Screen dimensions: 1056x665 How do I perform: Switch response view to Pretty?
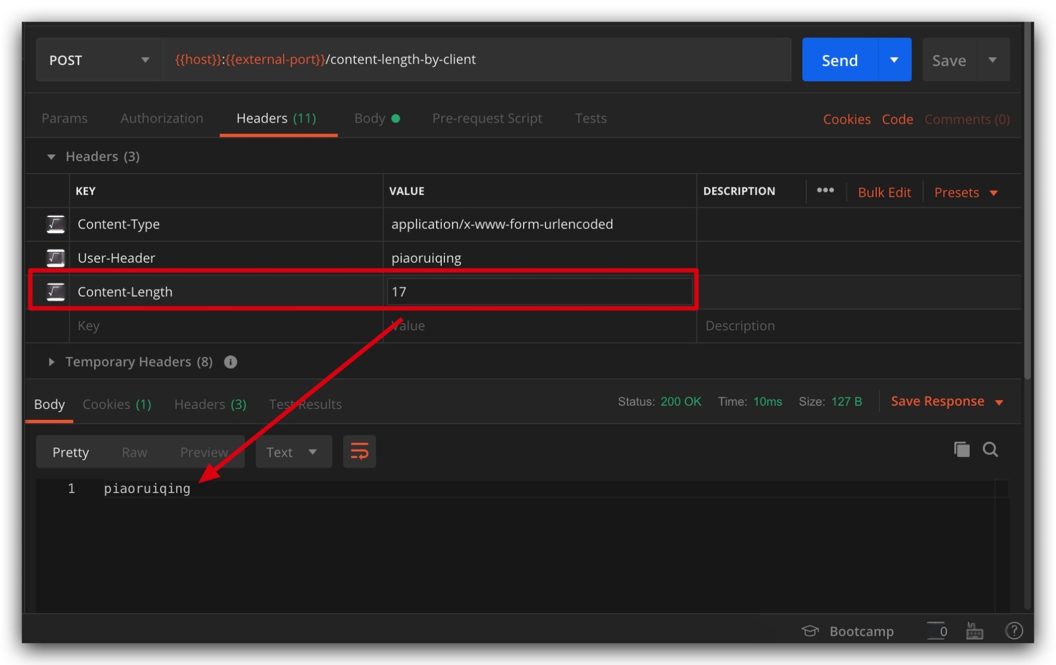point(70,452)
